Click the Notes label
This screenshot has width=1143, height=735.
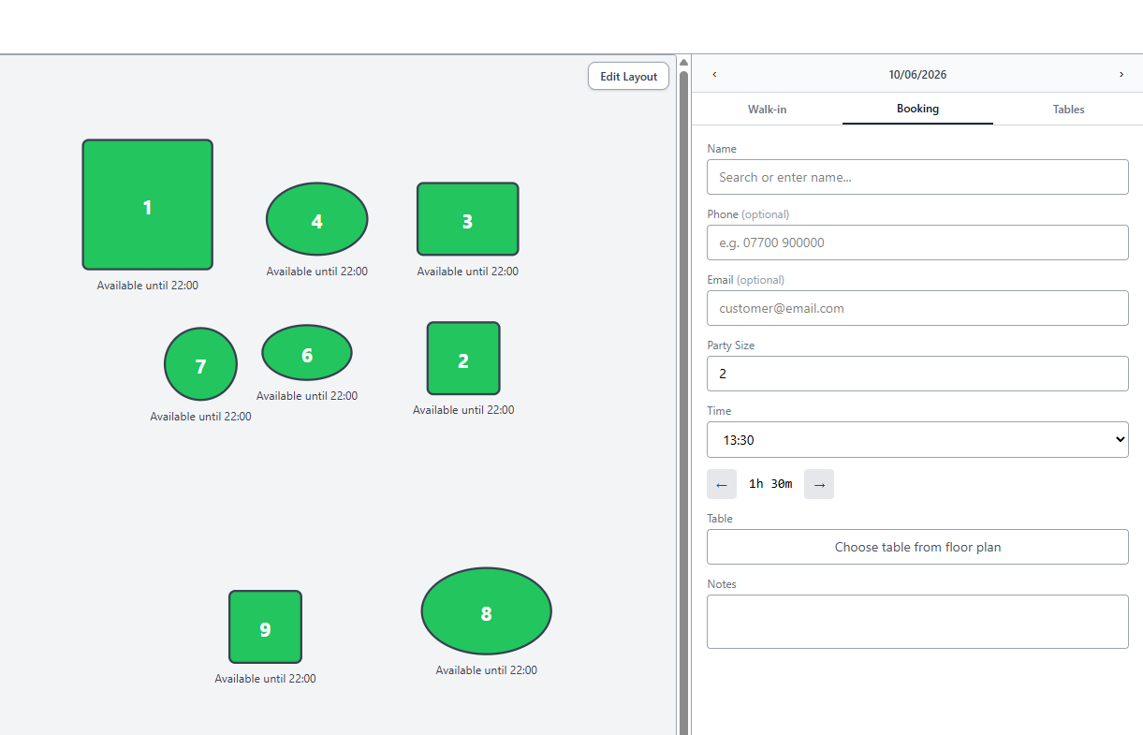coord(722,584)
